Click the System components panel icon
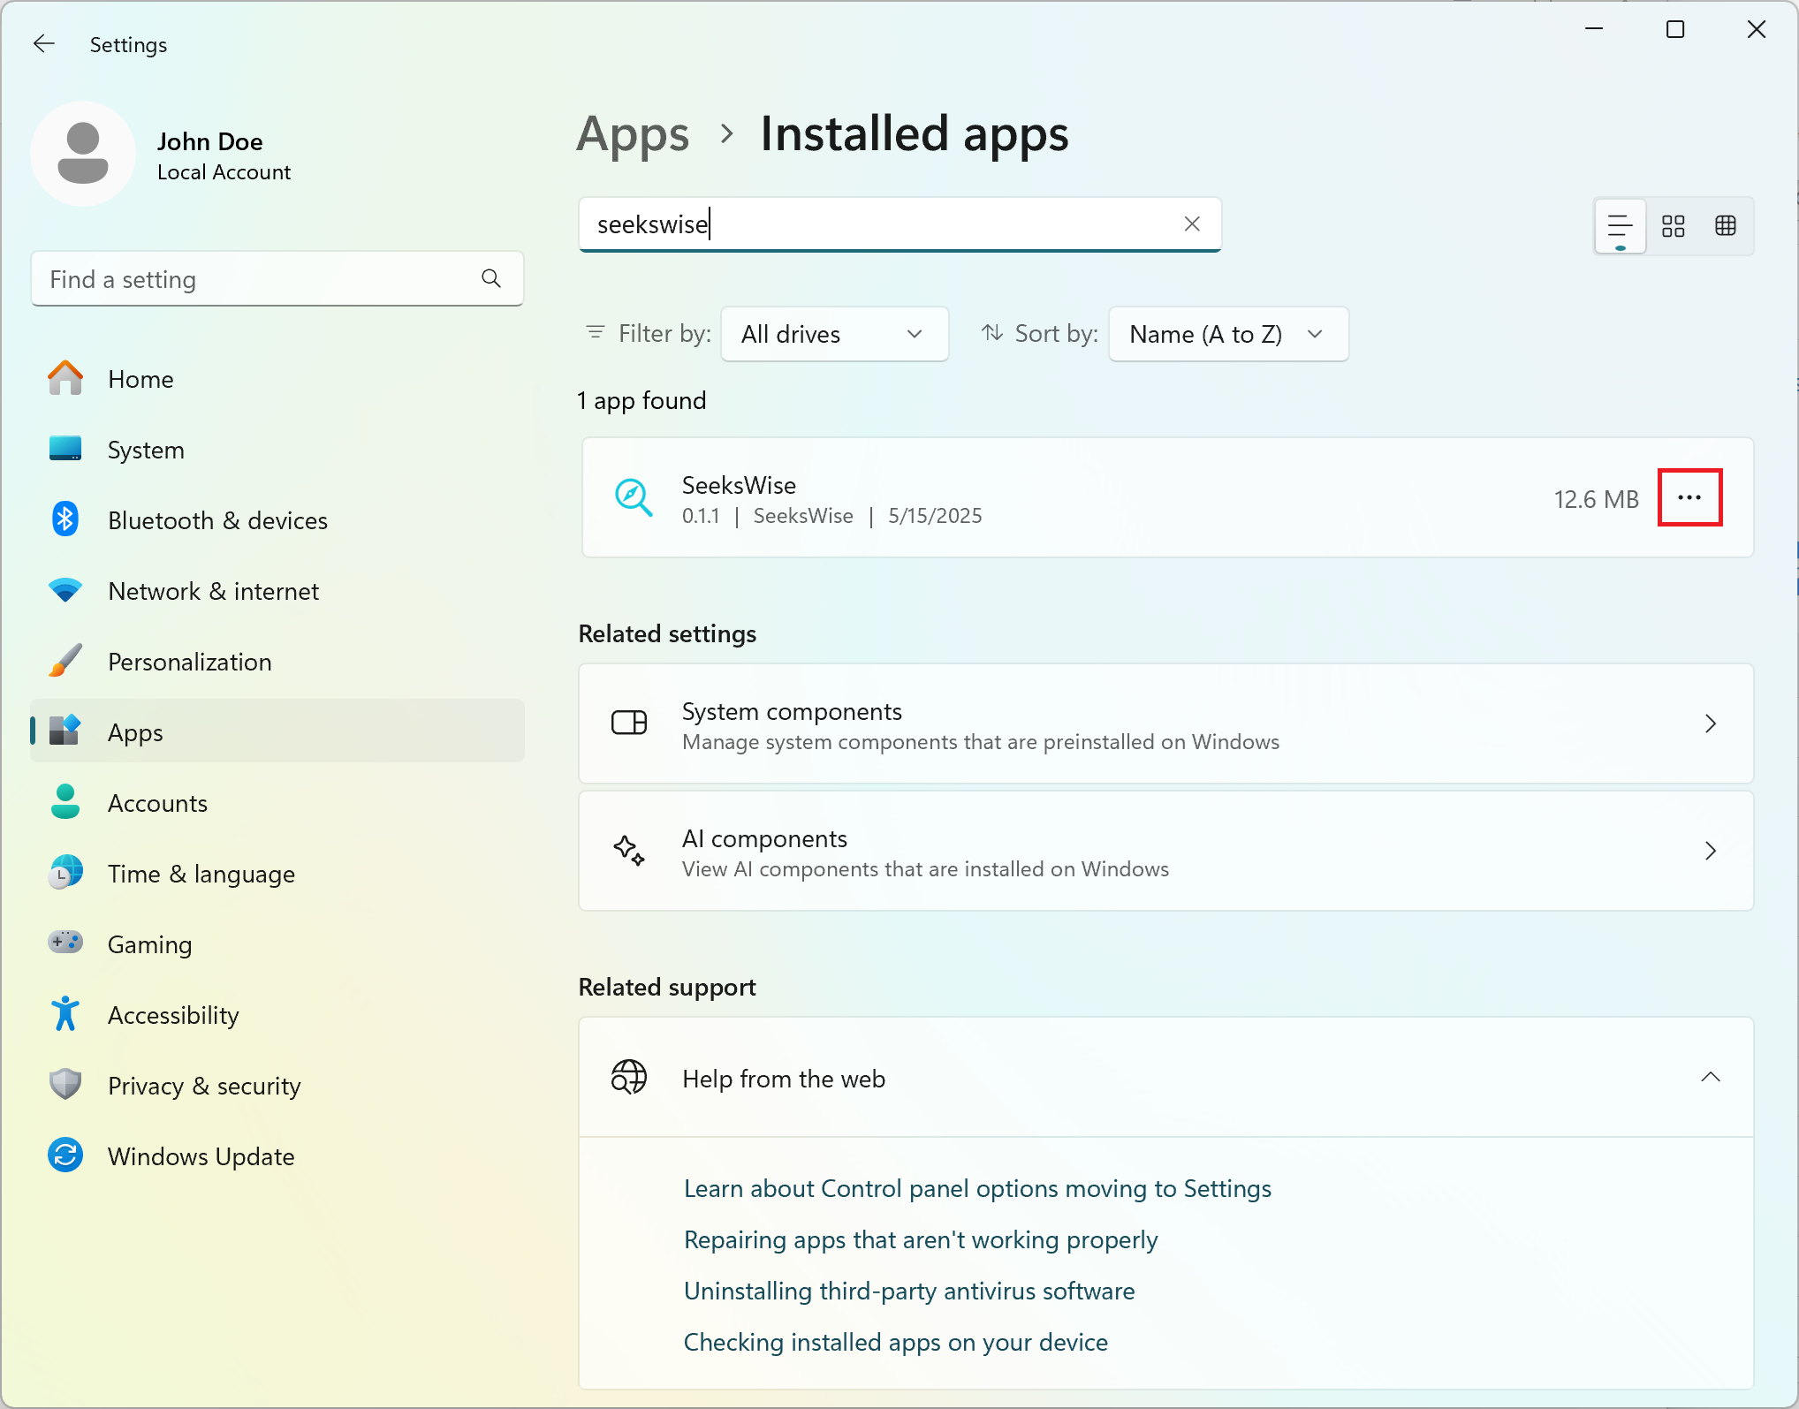Viewport: 1799px width, 1409px height. tap(629, 723)
